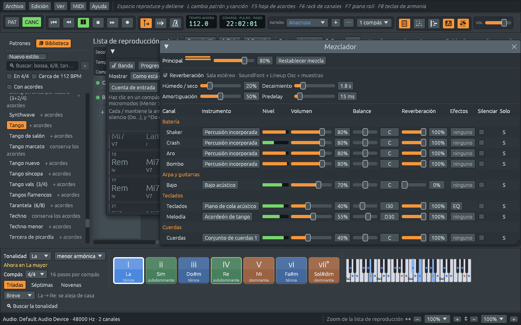Disable the Reverberación checkbox
Viewport: 521px width, 325px height.
tap(165, 76)
